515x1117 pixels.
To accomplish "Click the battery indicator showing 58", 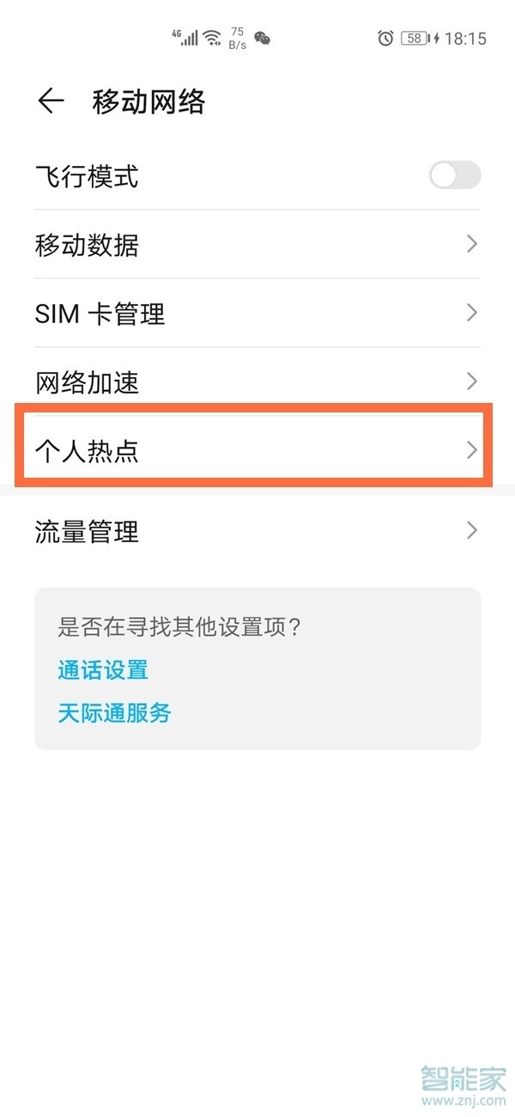I will point(413,37).
